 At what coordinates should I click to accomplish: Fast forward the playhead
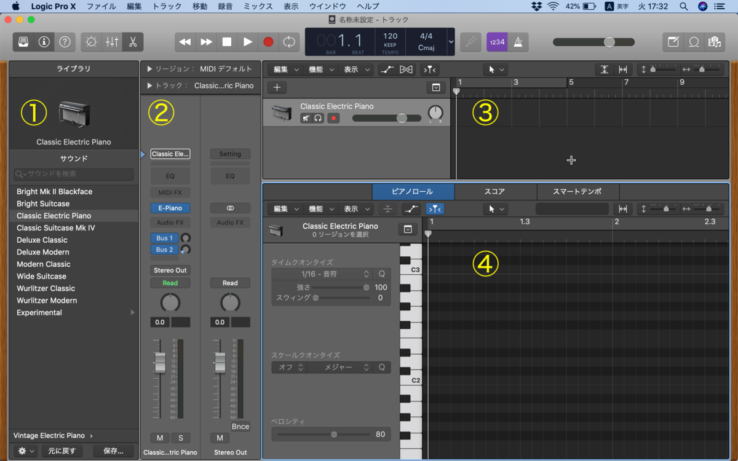pos(206,42)
